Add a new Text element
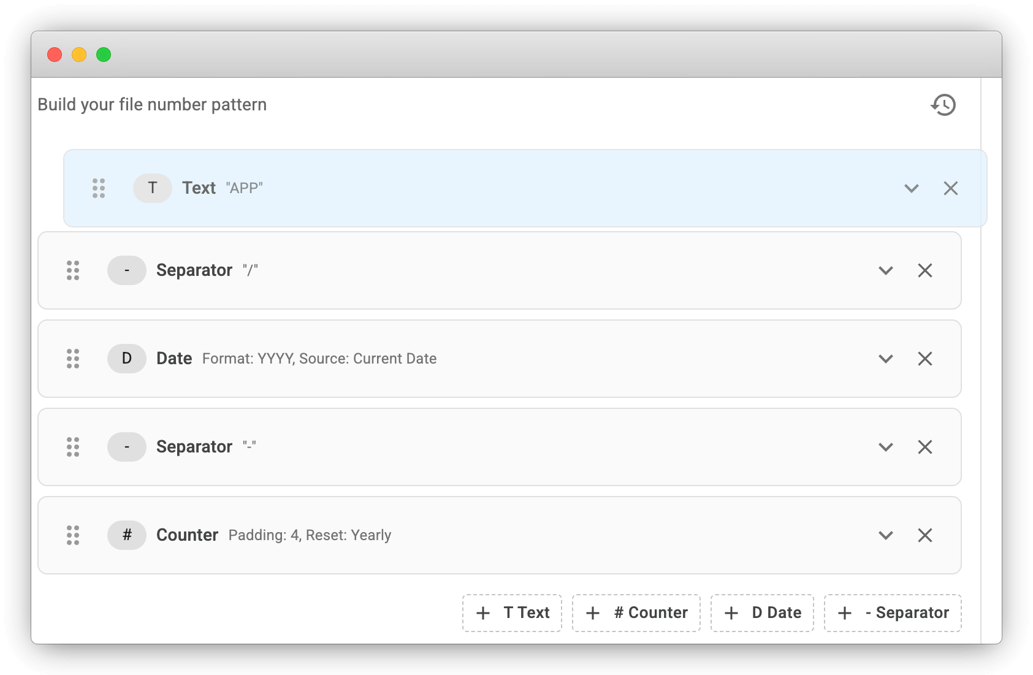 coord(512,612)
